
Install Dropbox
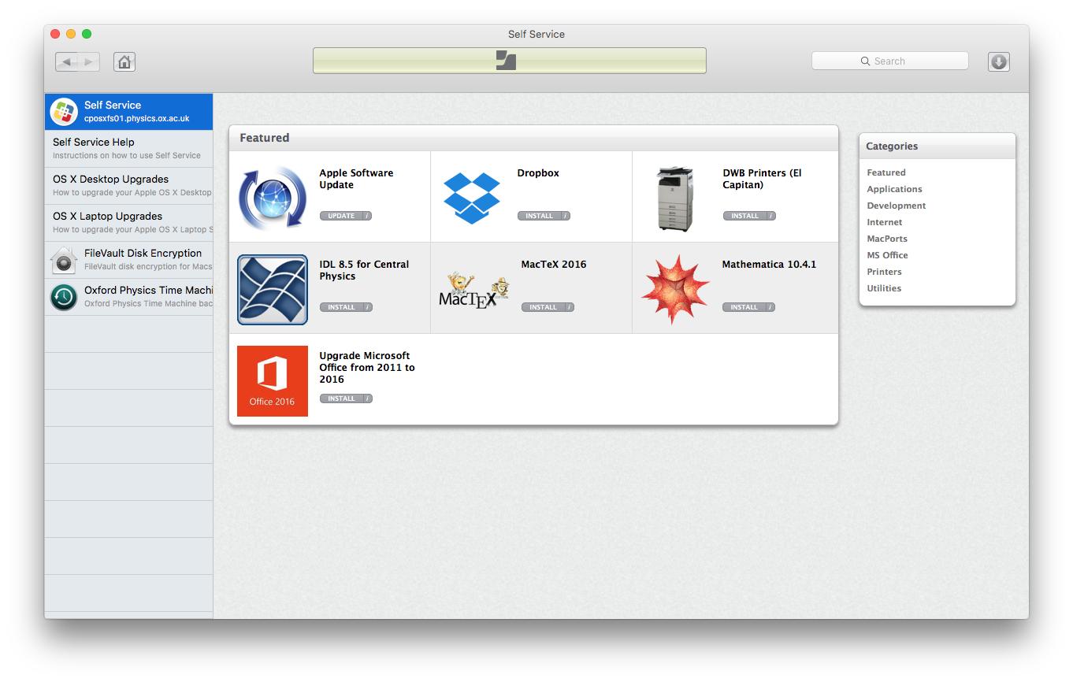(539, 216)
